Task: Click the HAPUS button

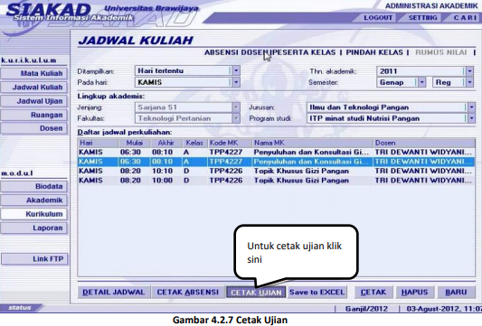Action: coord(415,293)
